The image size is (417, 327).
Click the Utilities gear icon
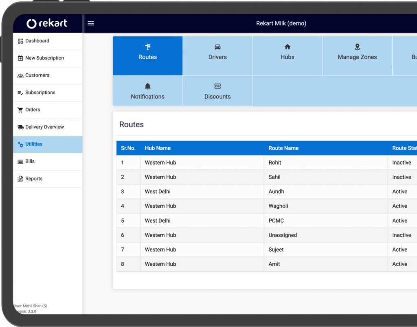(x=20, y=144)
